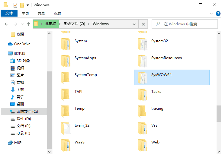Switch to the 查看 ribbon tab

point(57,14)
